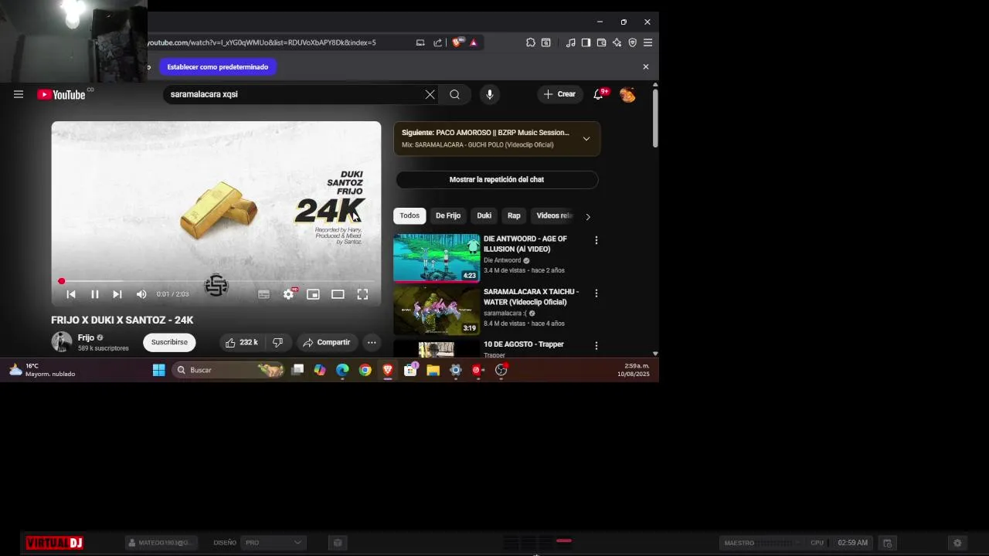Enter fullscreen in the video player

click(362, 294)
